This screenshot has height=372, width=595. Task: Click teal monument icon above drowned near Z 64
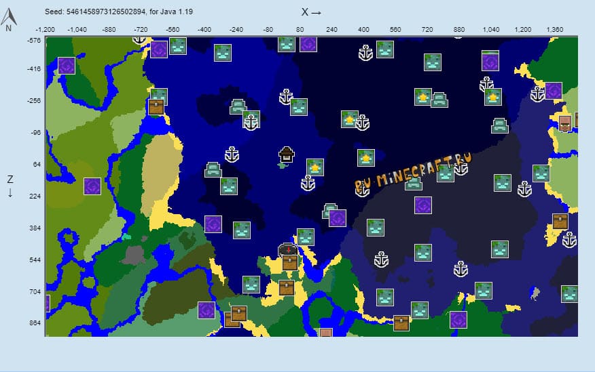pos(213,169)
